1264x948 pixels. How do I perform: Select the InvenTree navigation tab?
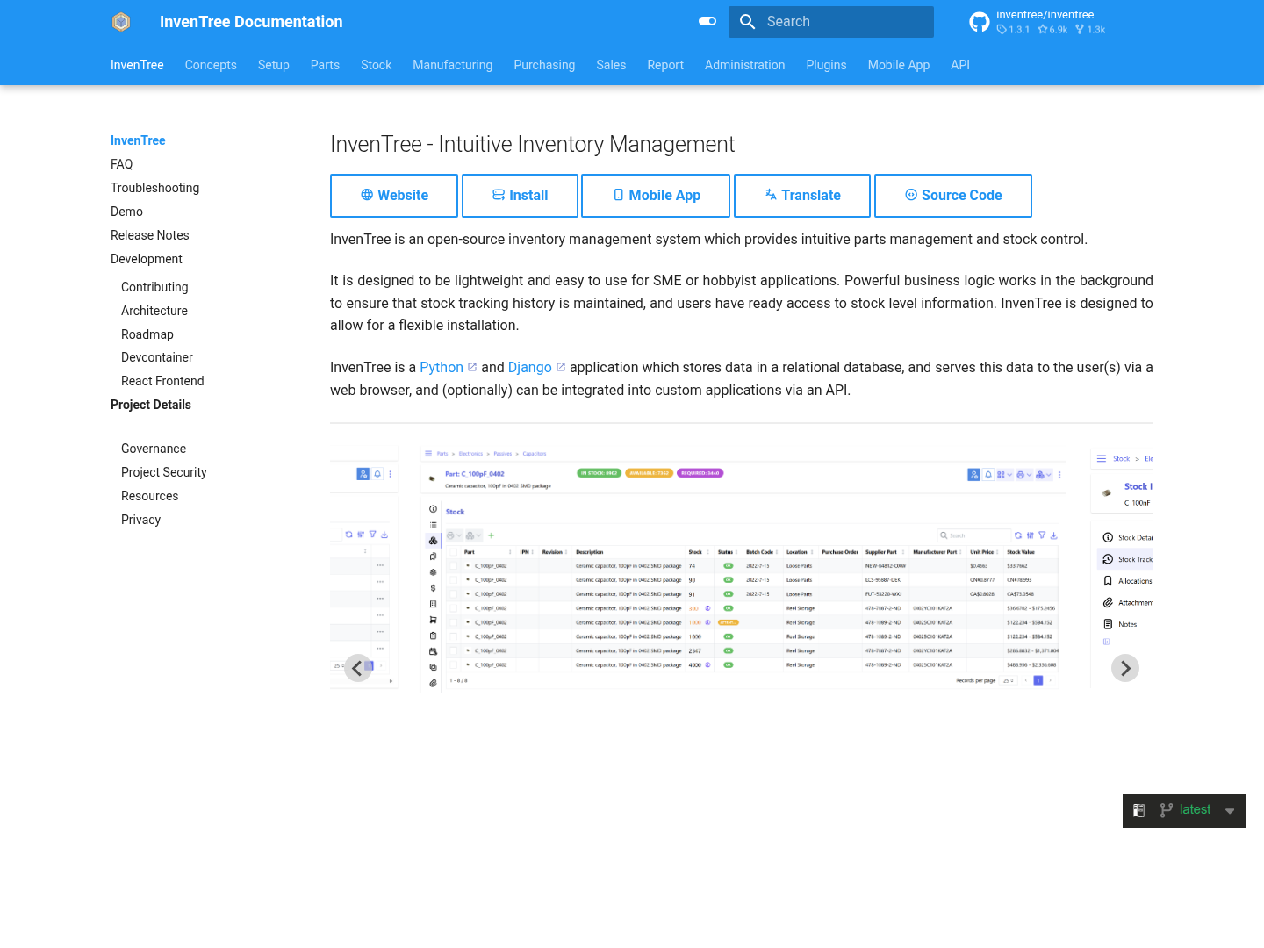point(137,65)
